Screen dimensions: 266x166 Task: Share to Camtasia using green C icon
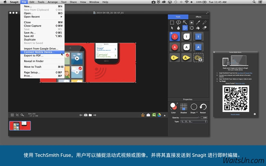[154, 115]
